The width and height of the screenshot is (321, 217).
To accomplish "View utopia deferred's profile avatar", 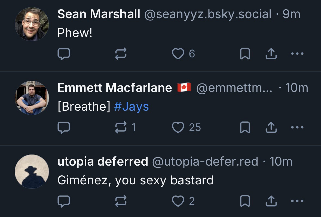I will [32, 172].
